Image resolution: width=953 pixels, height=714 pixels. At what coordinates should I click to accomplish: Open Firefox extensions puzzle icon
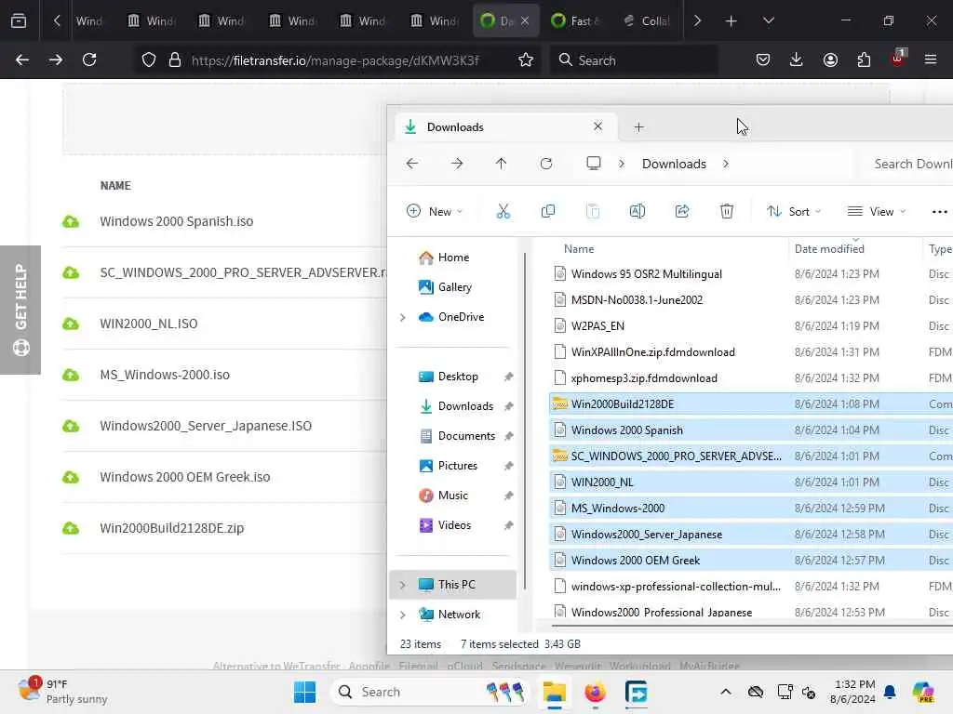(x=864, y=59)
